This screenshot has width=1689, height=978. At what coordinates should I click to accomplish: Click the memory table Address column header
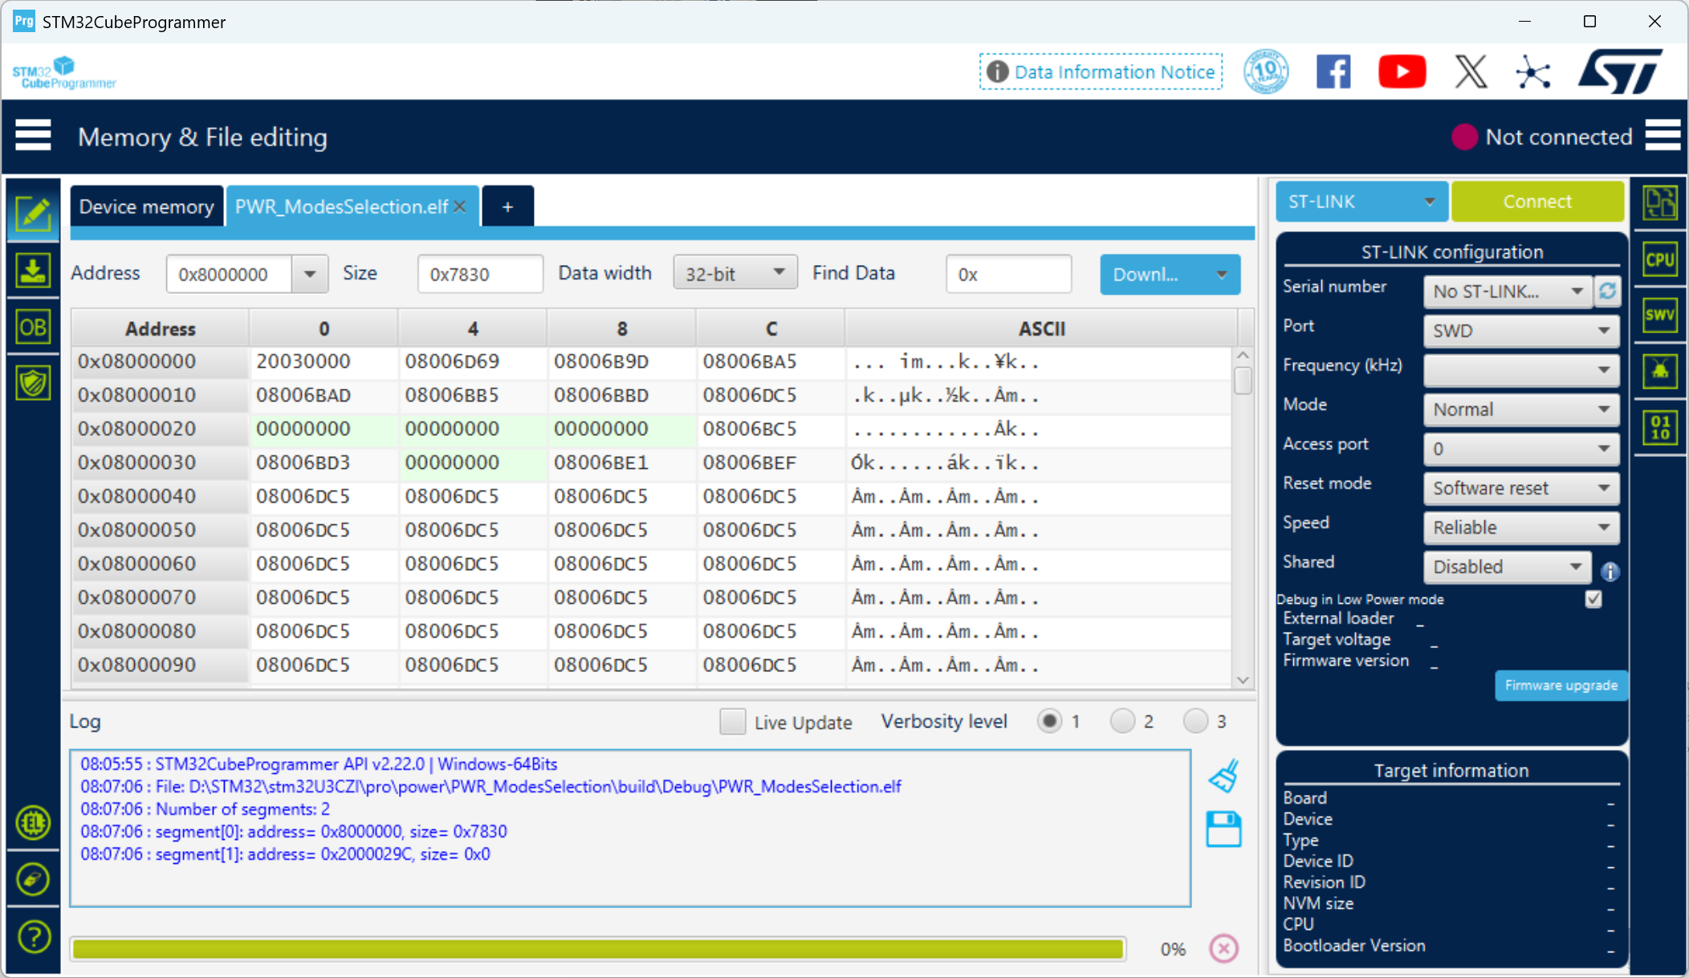pyautogui.click(x=161, y=328)
